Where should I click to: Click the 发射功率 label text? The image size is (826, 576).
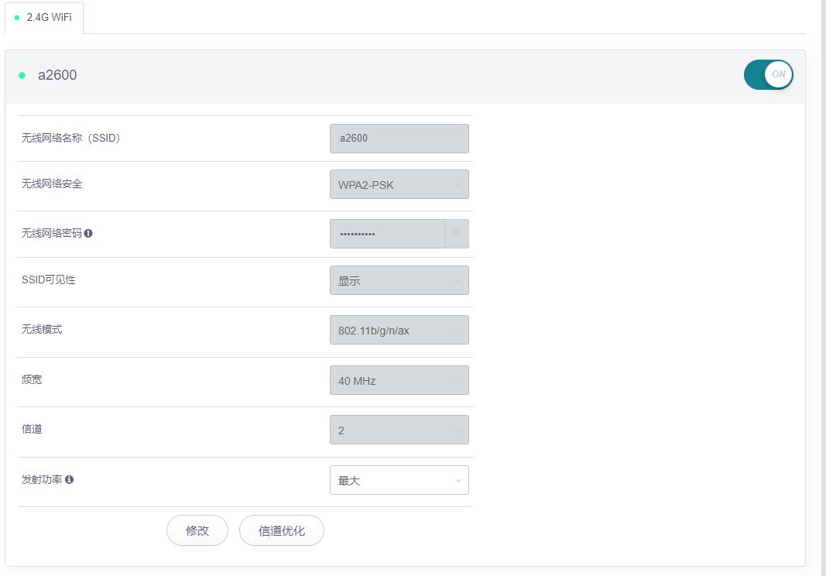tap(42, 480)
